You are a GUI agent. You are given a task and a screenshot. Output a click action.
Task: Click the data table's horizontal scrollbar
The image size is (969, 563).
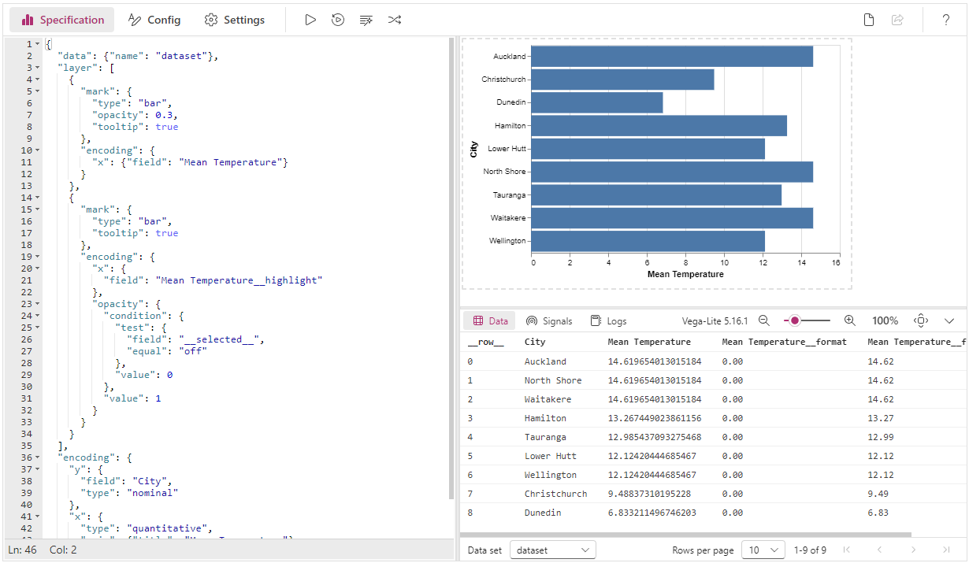pyautogui.click(x=685, y=535)
